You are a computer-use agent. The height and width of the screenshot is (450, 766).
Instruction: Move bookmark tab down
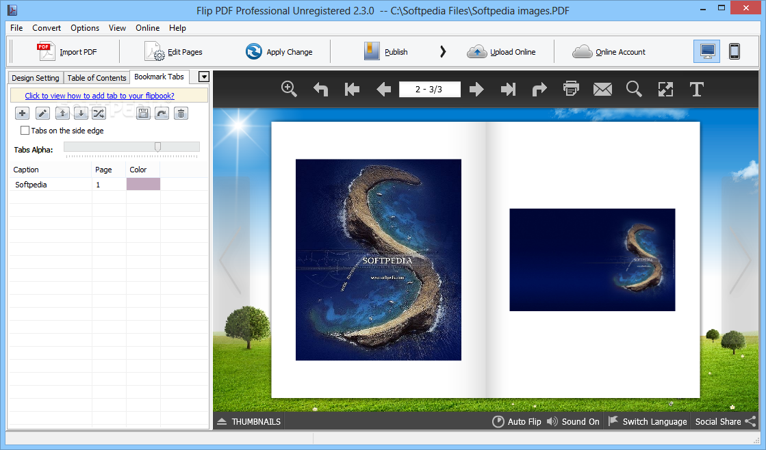81,114
